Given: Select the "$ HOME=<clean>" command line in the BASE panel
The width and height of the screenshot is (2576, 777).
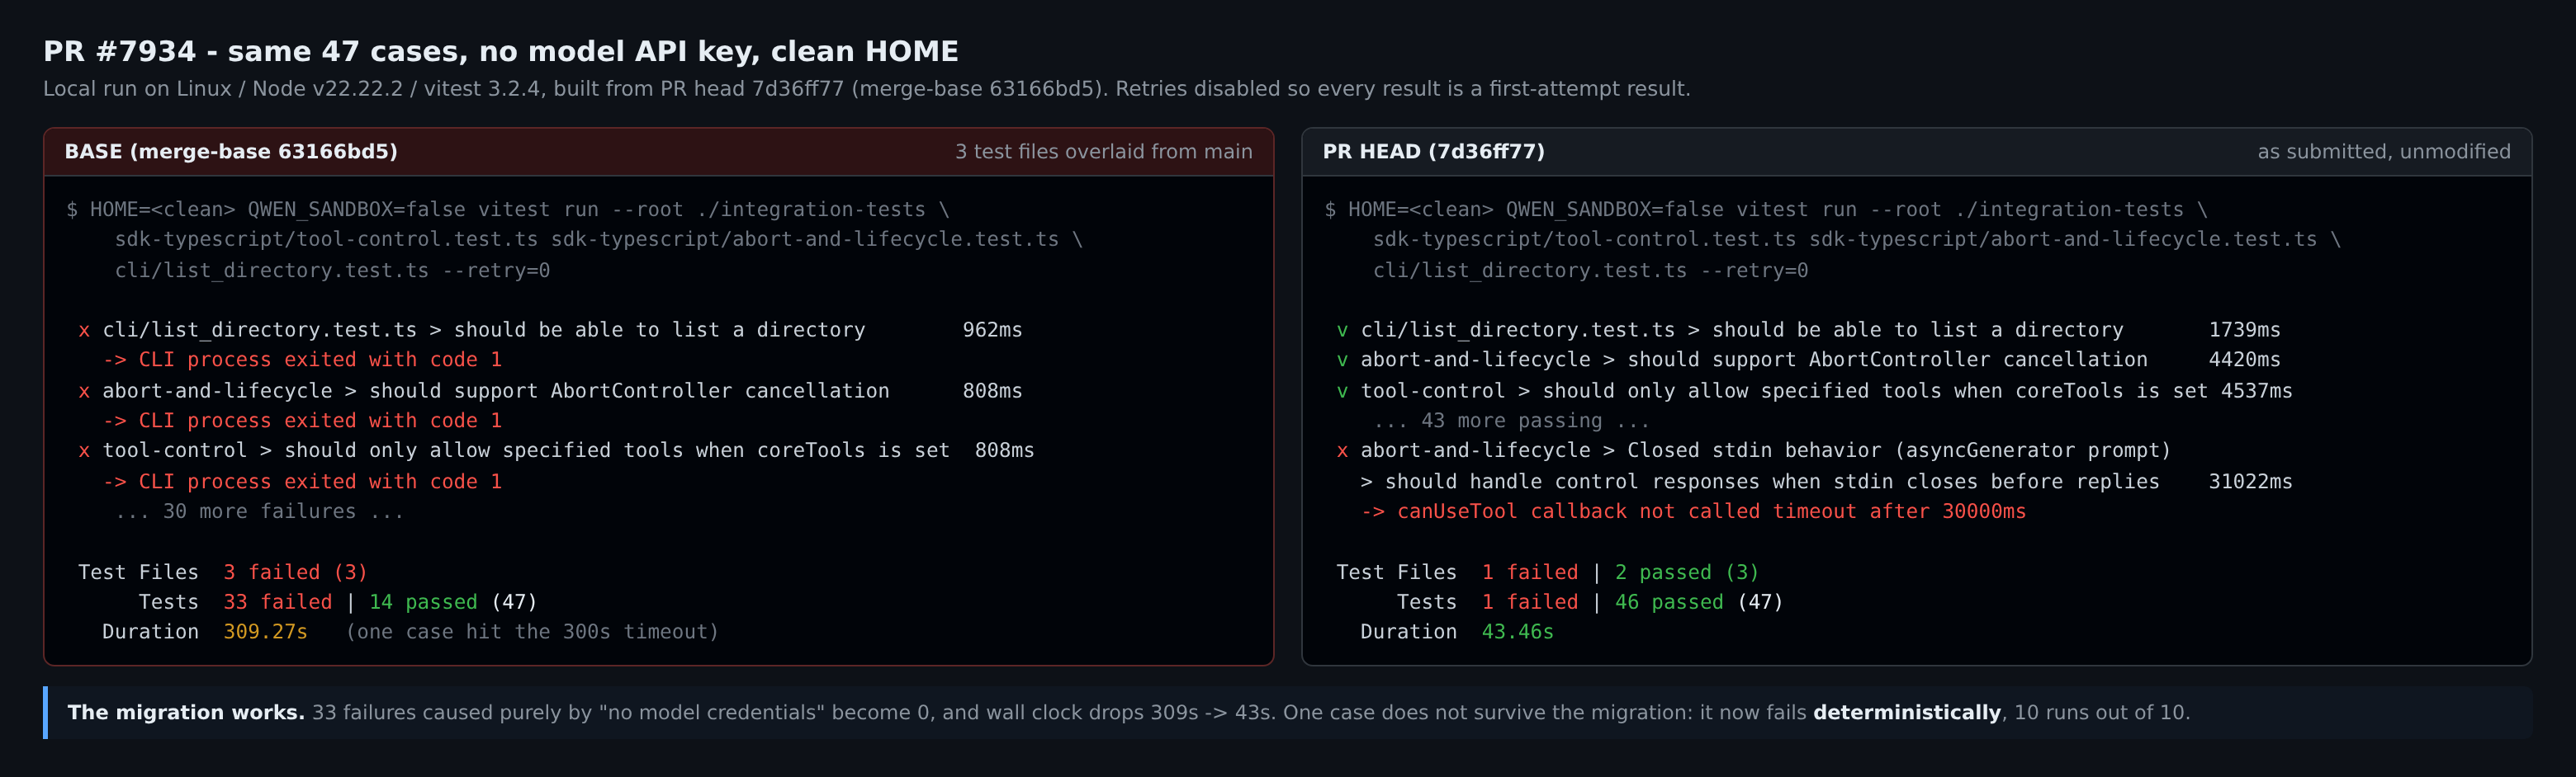Looking at the screenshot, I should pyautogui.click(x=508, y=210).
